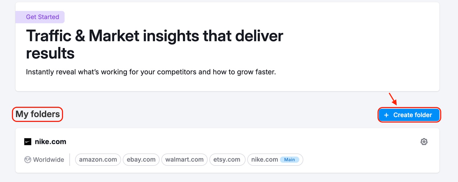The width and height of the screenshot is (458, 182).
Task: Click the plus icon in Create folder button
Action: tap(386, 115)
